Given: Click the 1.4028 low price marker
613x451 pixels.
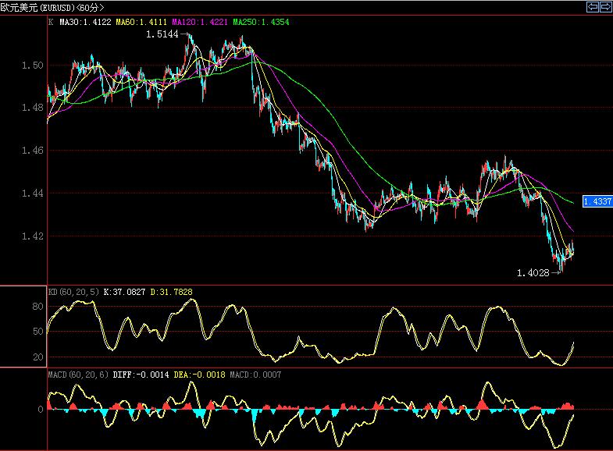Looking at the screenshot, I should (535, 273).
